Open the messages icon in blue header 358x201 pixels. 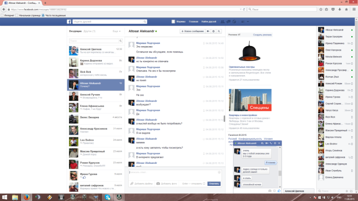pos(228,22)
